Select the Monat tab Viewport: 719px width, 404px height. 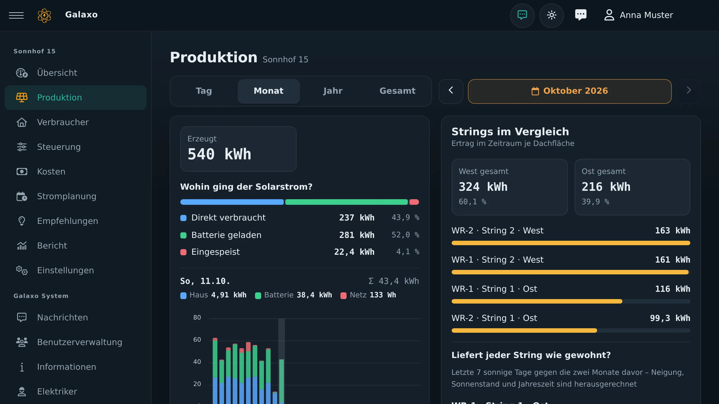point(269,91)
